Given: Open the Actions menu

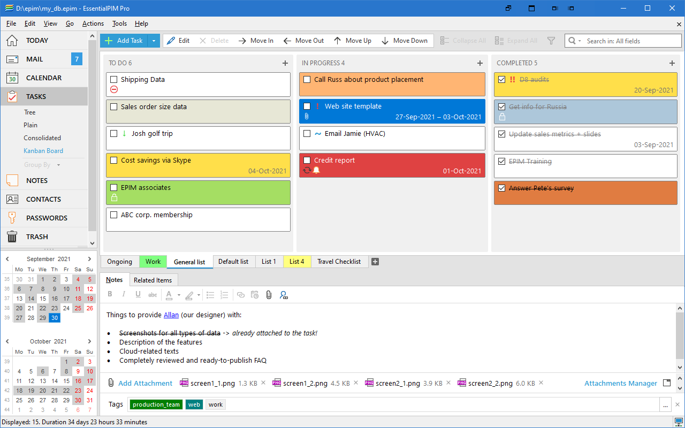Looking at the screenshot, I should (93, 24).
